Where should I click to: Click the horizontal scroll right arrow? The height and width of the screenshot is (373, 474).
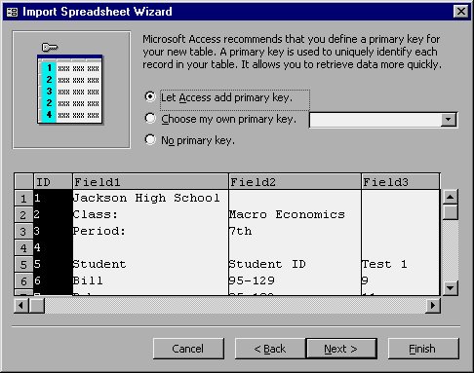(x=433, y=306)
